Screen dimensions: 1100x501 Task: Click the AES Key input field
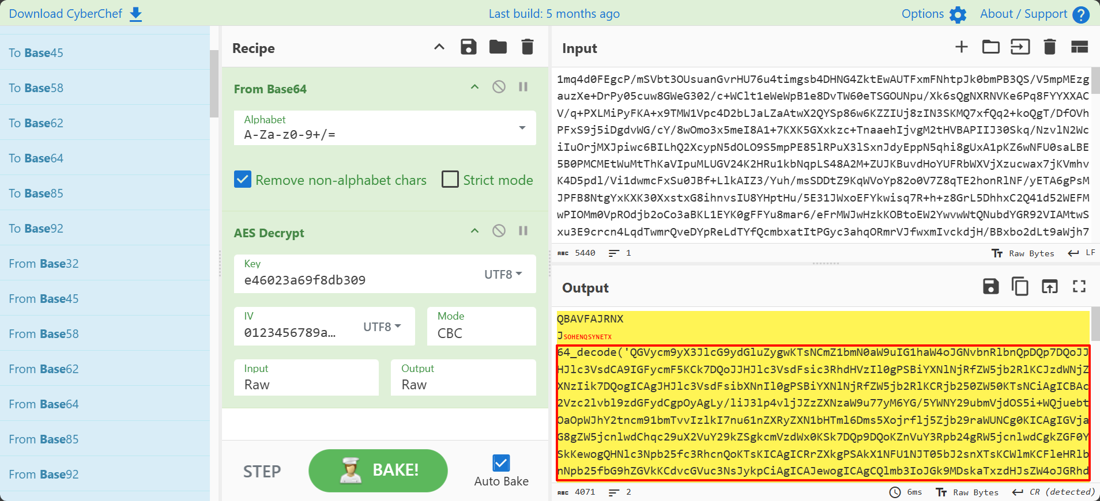pyautogui.click(x=357, y=280)
